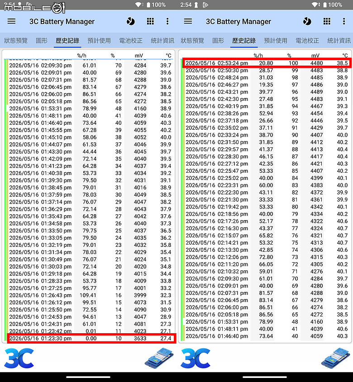Select 歷史記錄 tab in left screenshot
Screen dimensions: 353x382
pos(67,40)
